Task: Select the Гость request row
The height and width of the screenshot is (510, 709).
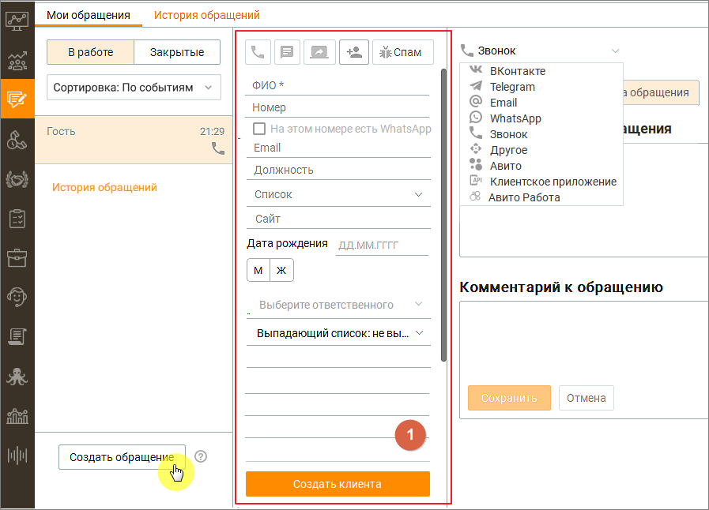Action: pos(134,140)
